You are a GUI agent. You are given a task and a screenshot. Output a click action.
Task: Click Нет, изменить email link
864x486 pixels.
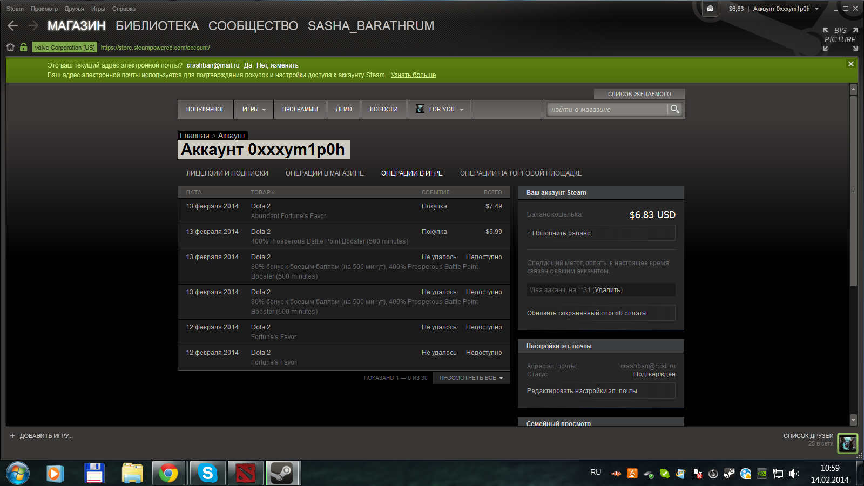click(x=278, y=65)
